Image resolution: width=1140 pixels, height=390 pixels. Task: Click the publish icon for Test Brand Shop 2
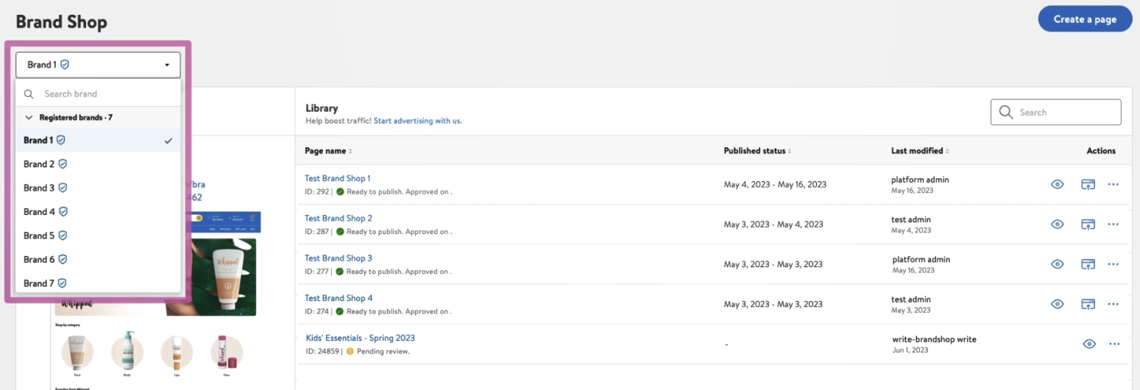(x=1088, y=224)
